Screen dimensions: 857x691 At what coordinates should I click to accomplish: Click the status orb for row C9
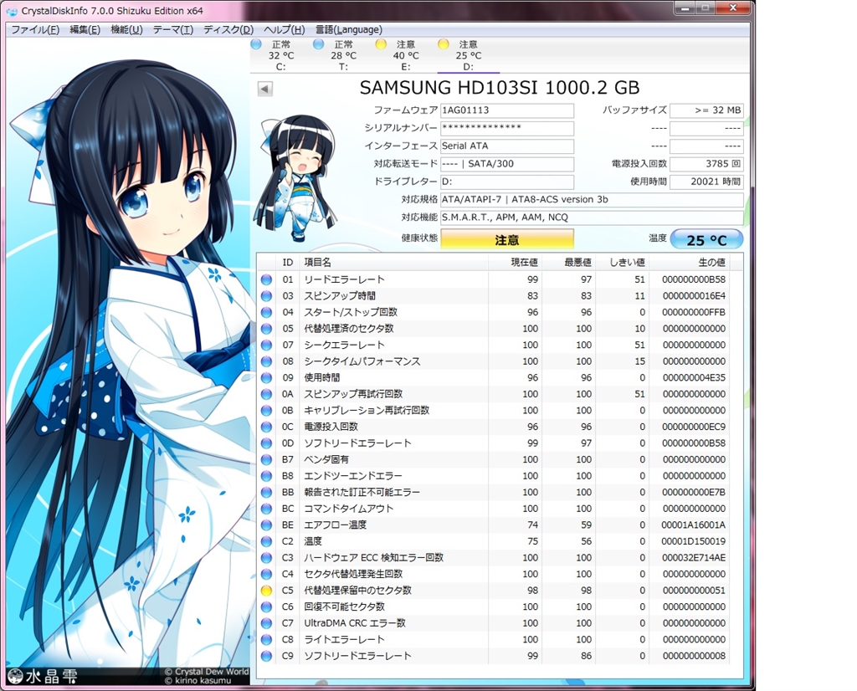pyautogui.click(x=266, y=656)
